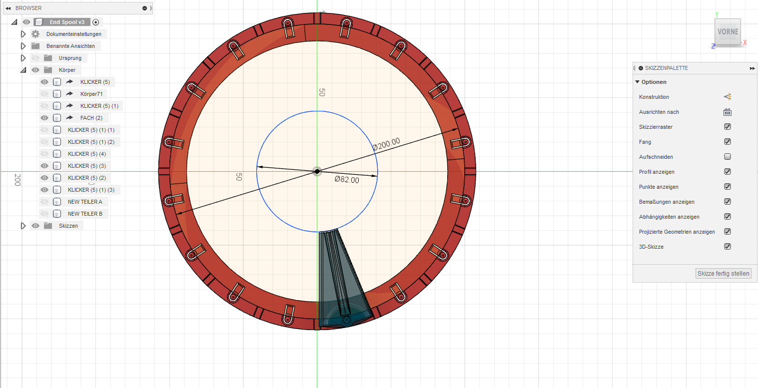Click the link arrow icon of KLICKER (5)
The height and width of the screenshot is (388, 758).
point(69,82)
